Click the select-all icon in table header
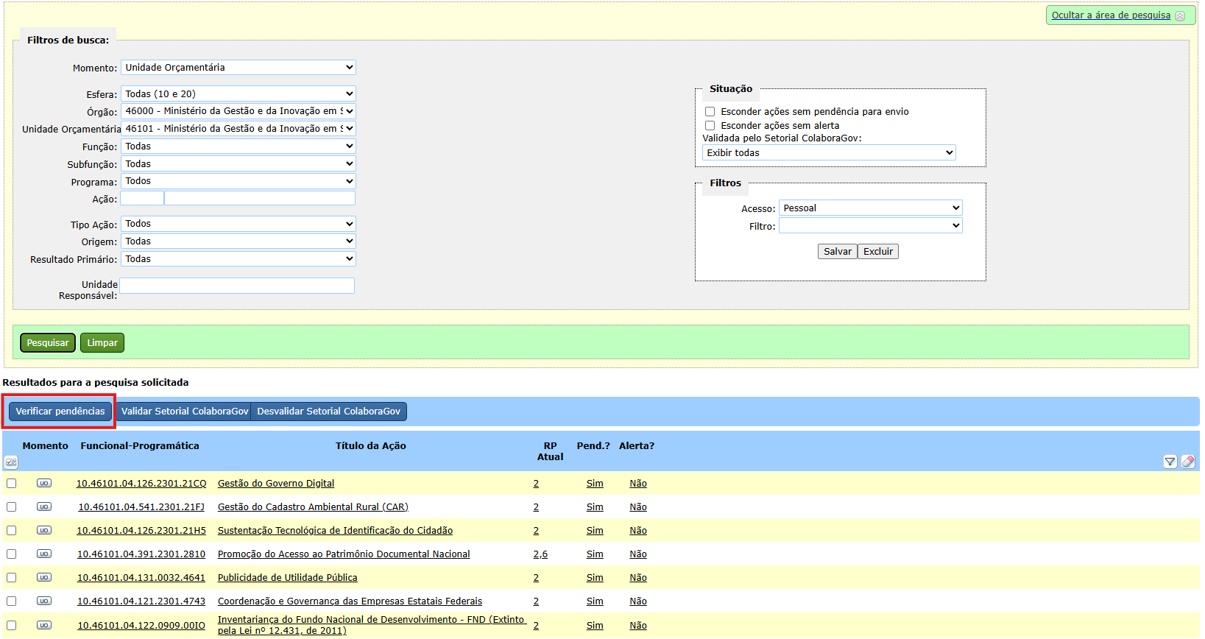This screenshot has width=1205, height=639. click(11, 462)
